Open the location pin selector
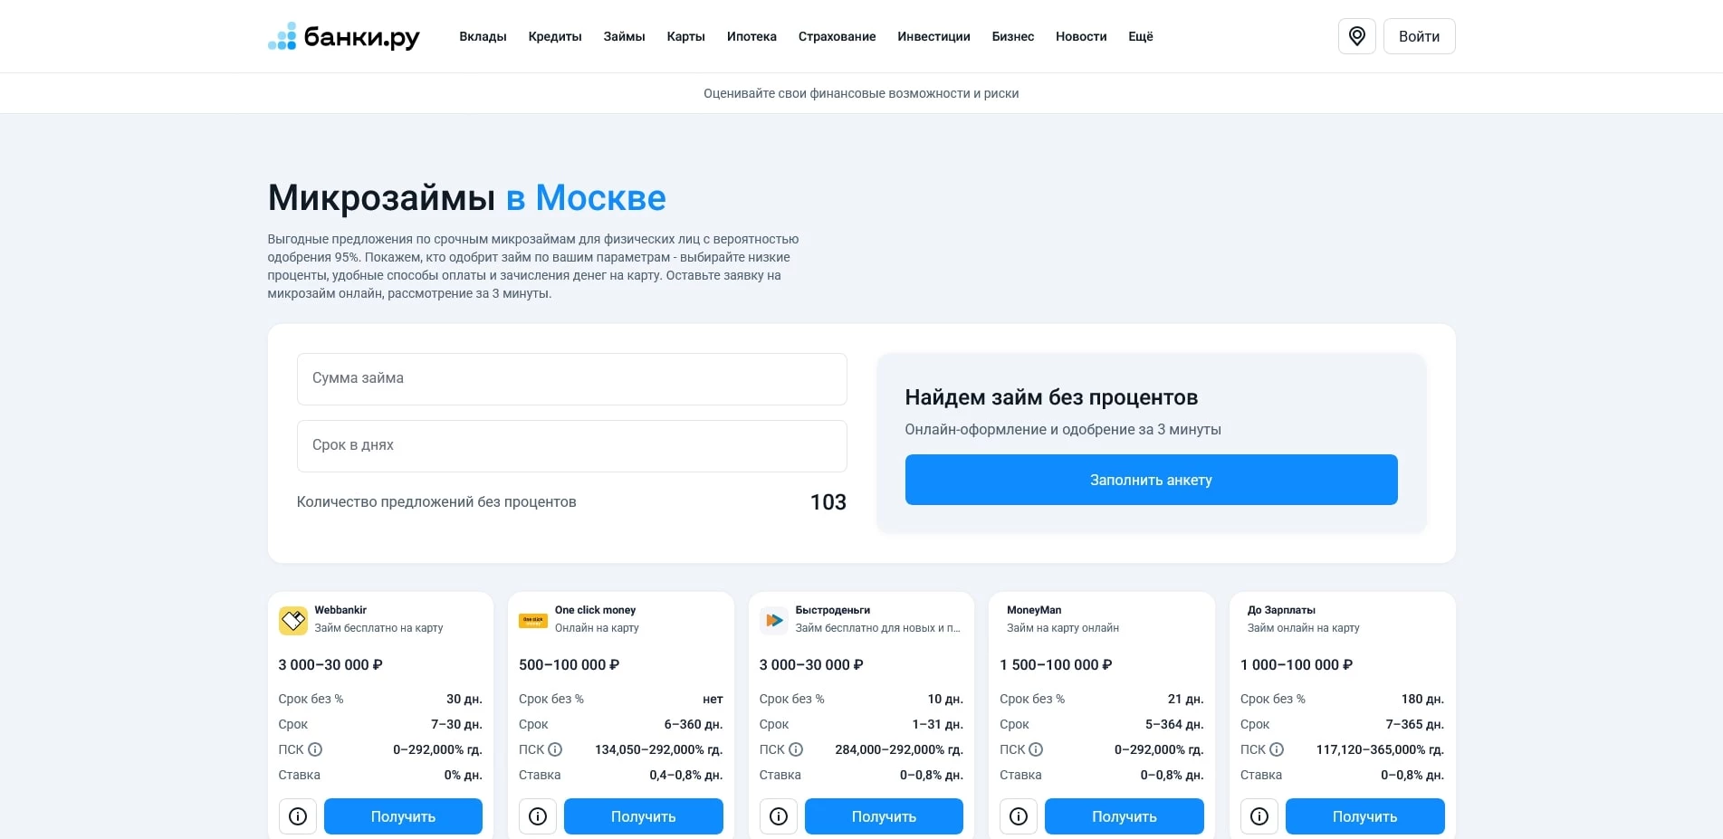The width and height of the screenshot is (1723, 839). click(1356, 36)
